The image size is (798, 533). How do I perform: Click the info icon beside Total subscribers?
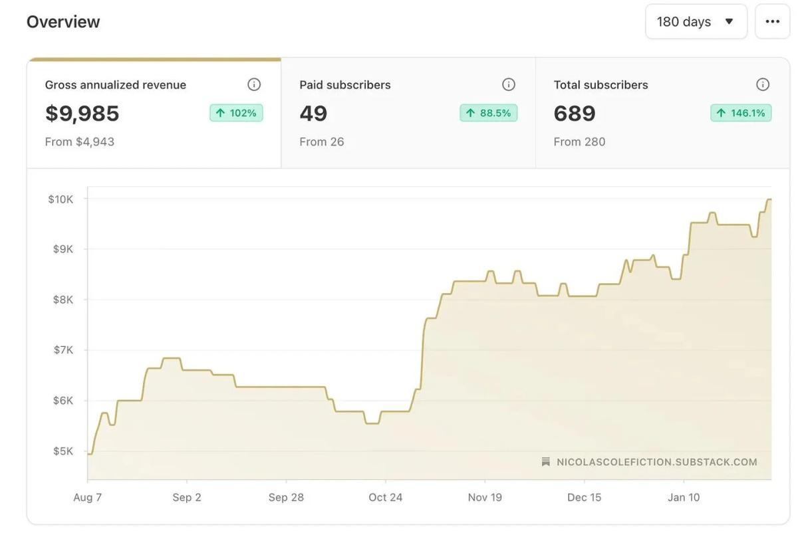tap(762, 84)
